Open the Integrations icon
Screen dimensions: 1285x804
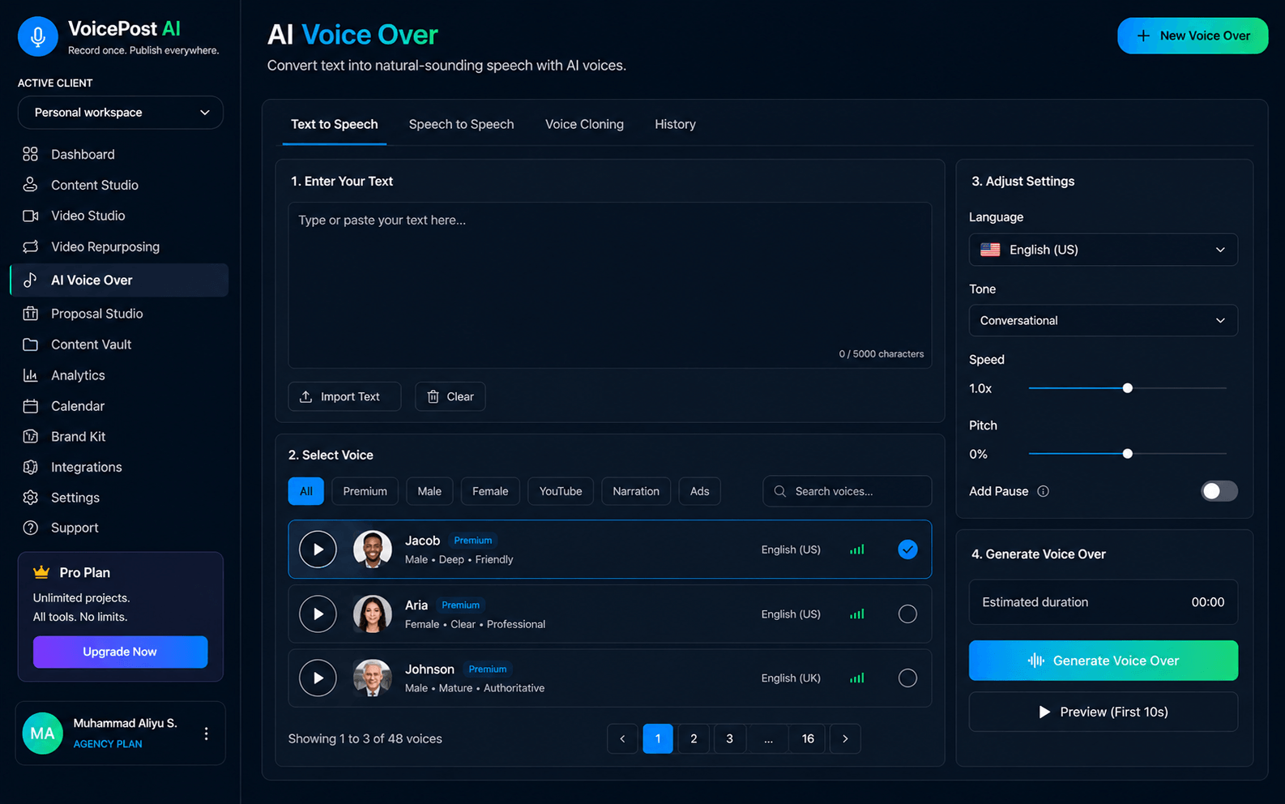pyautogui.click(x=30, y=467)
